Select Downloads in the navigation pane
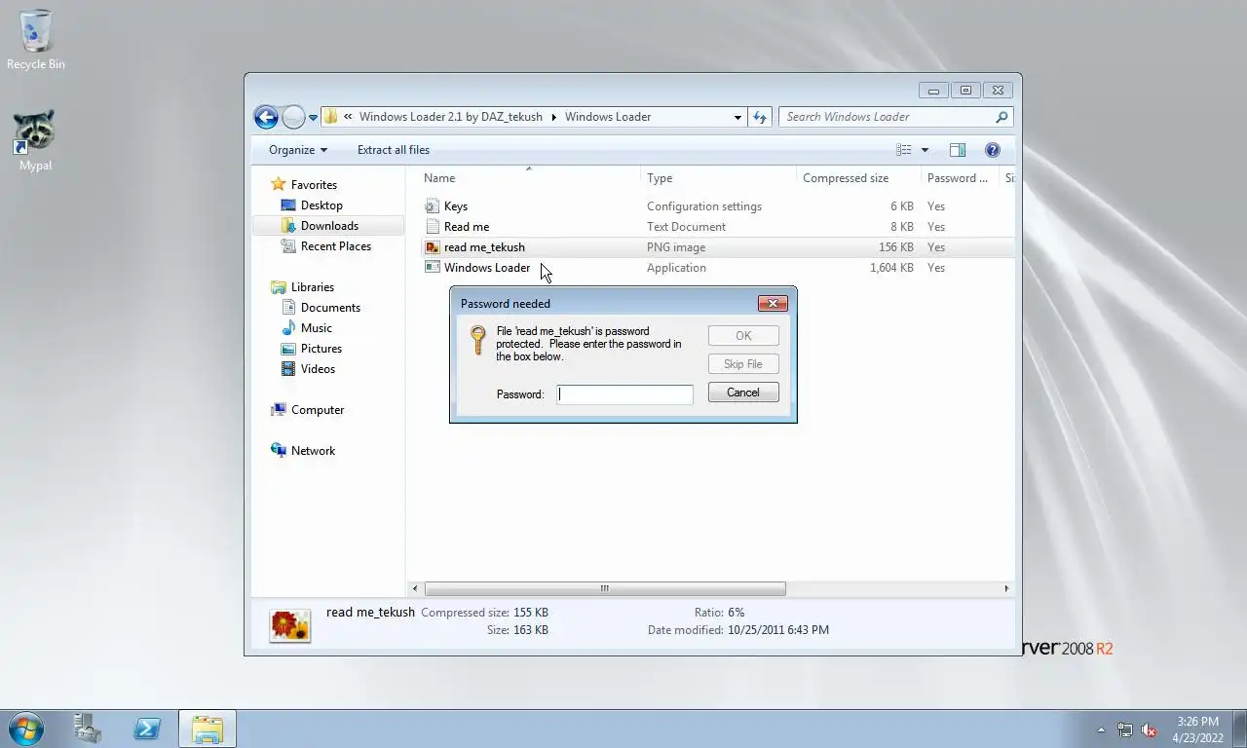The height and width of the screenshot is (748, 1247). pos(328,226)
